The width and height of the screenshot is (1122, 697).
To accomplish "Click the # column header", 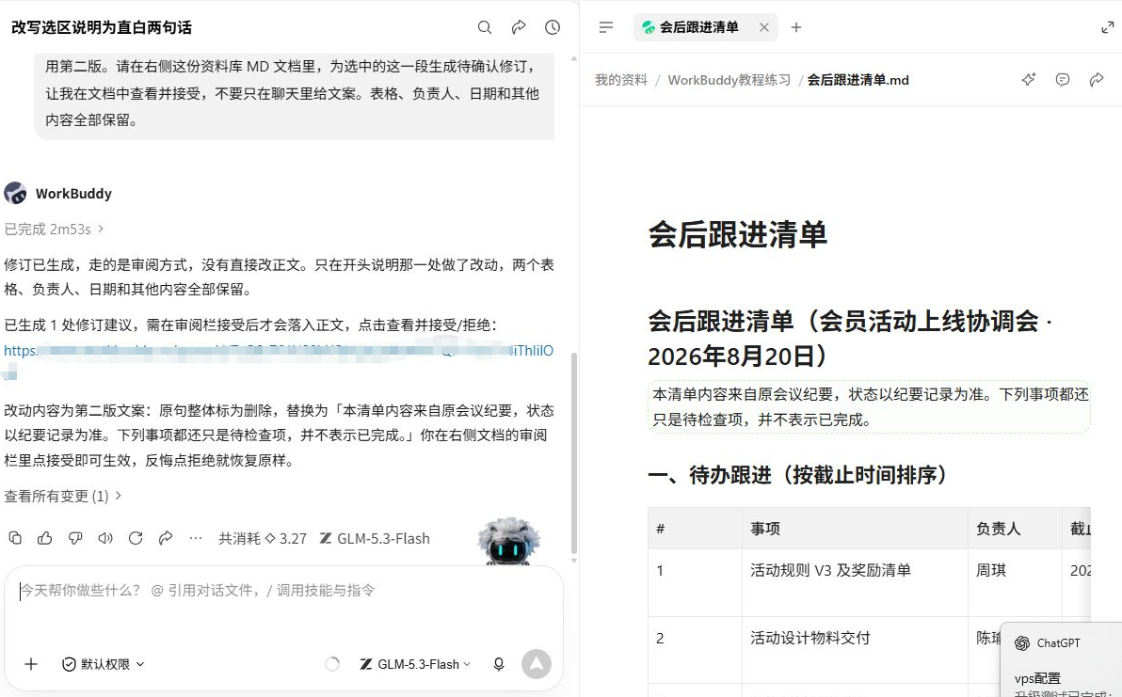I will [695, 529].
